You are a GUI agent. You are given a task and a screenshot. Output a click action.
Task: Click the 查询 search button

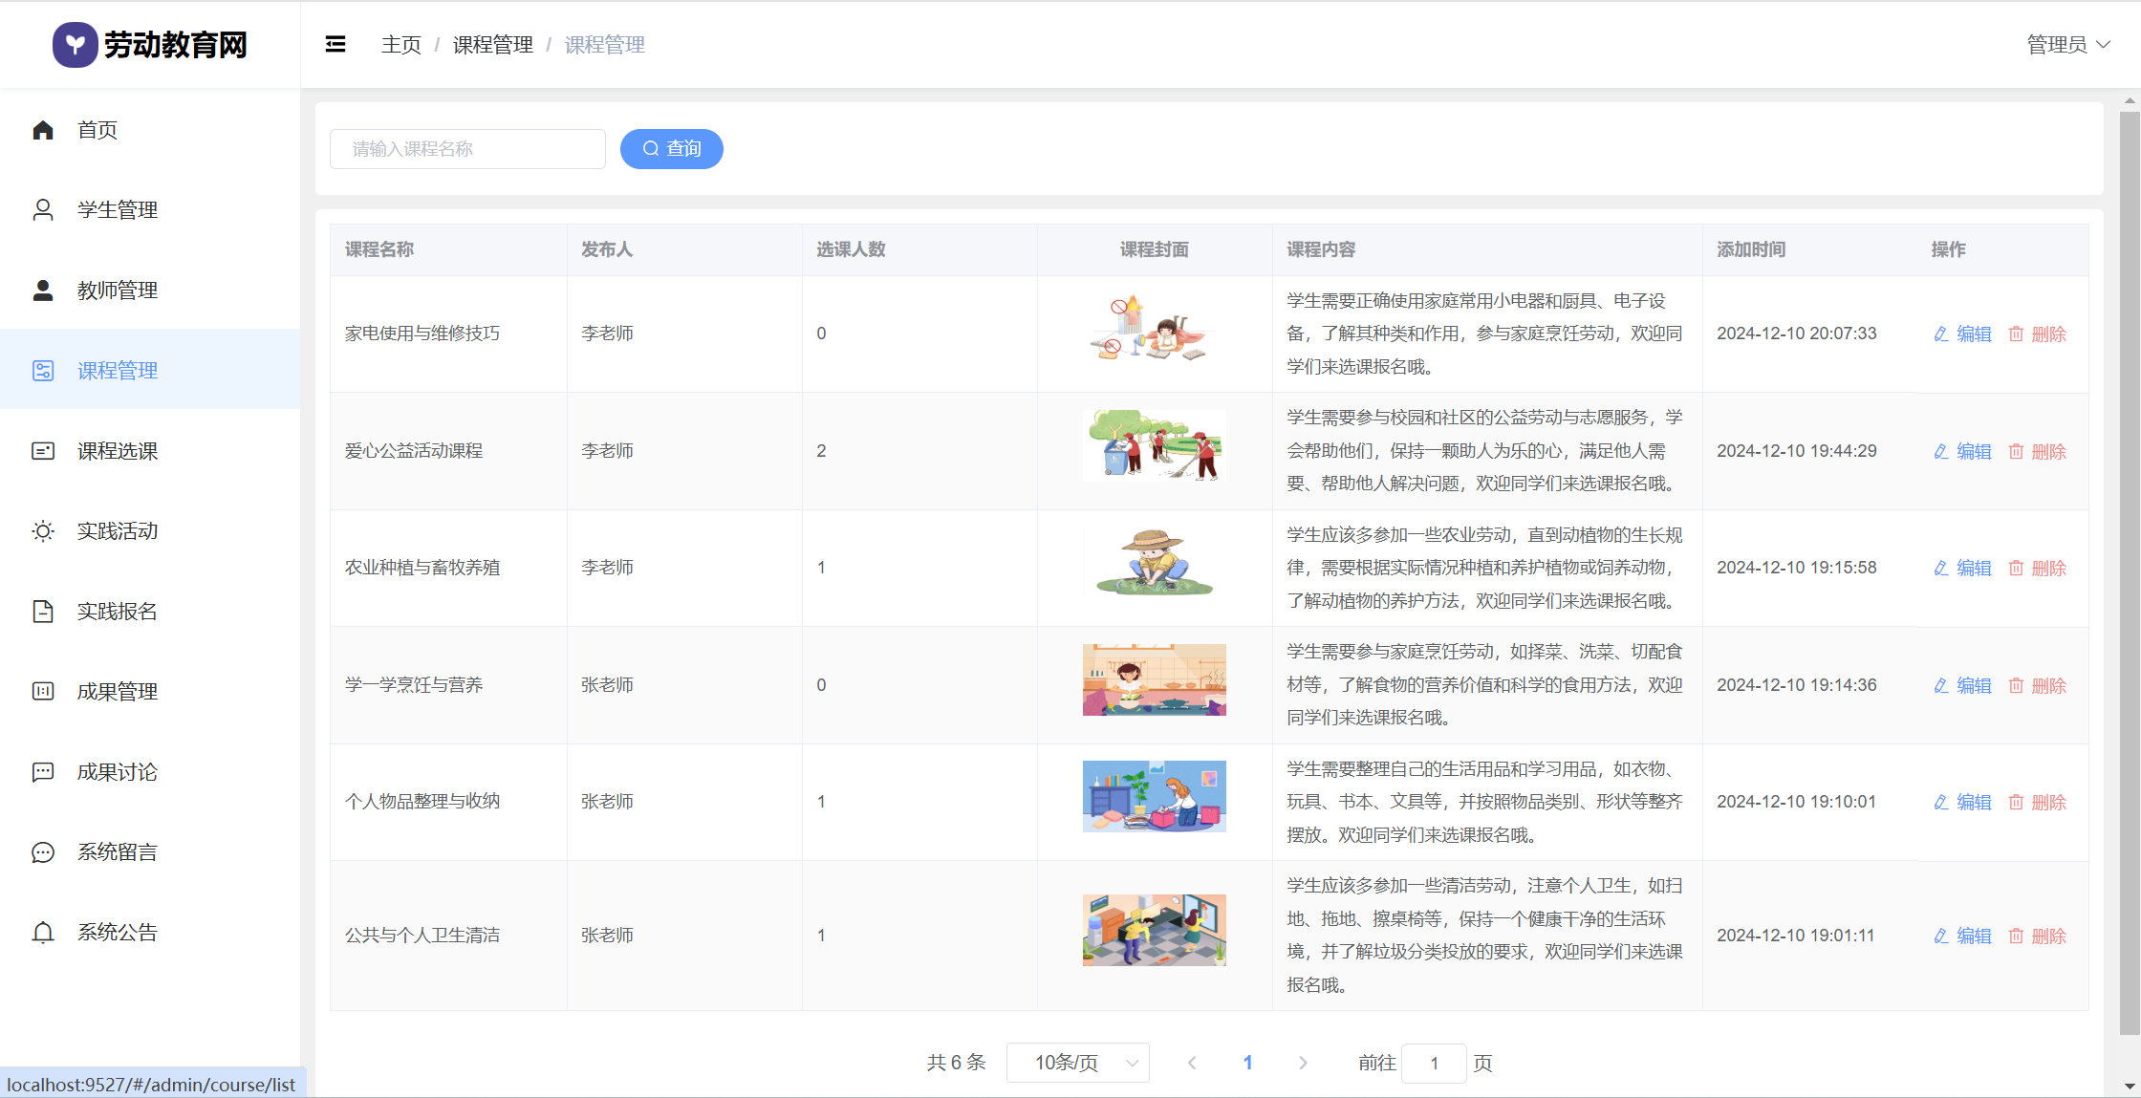tap(671, 149)
